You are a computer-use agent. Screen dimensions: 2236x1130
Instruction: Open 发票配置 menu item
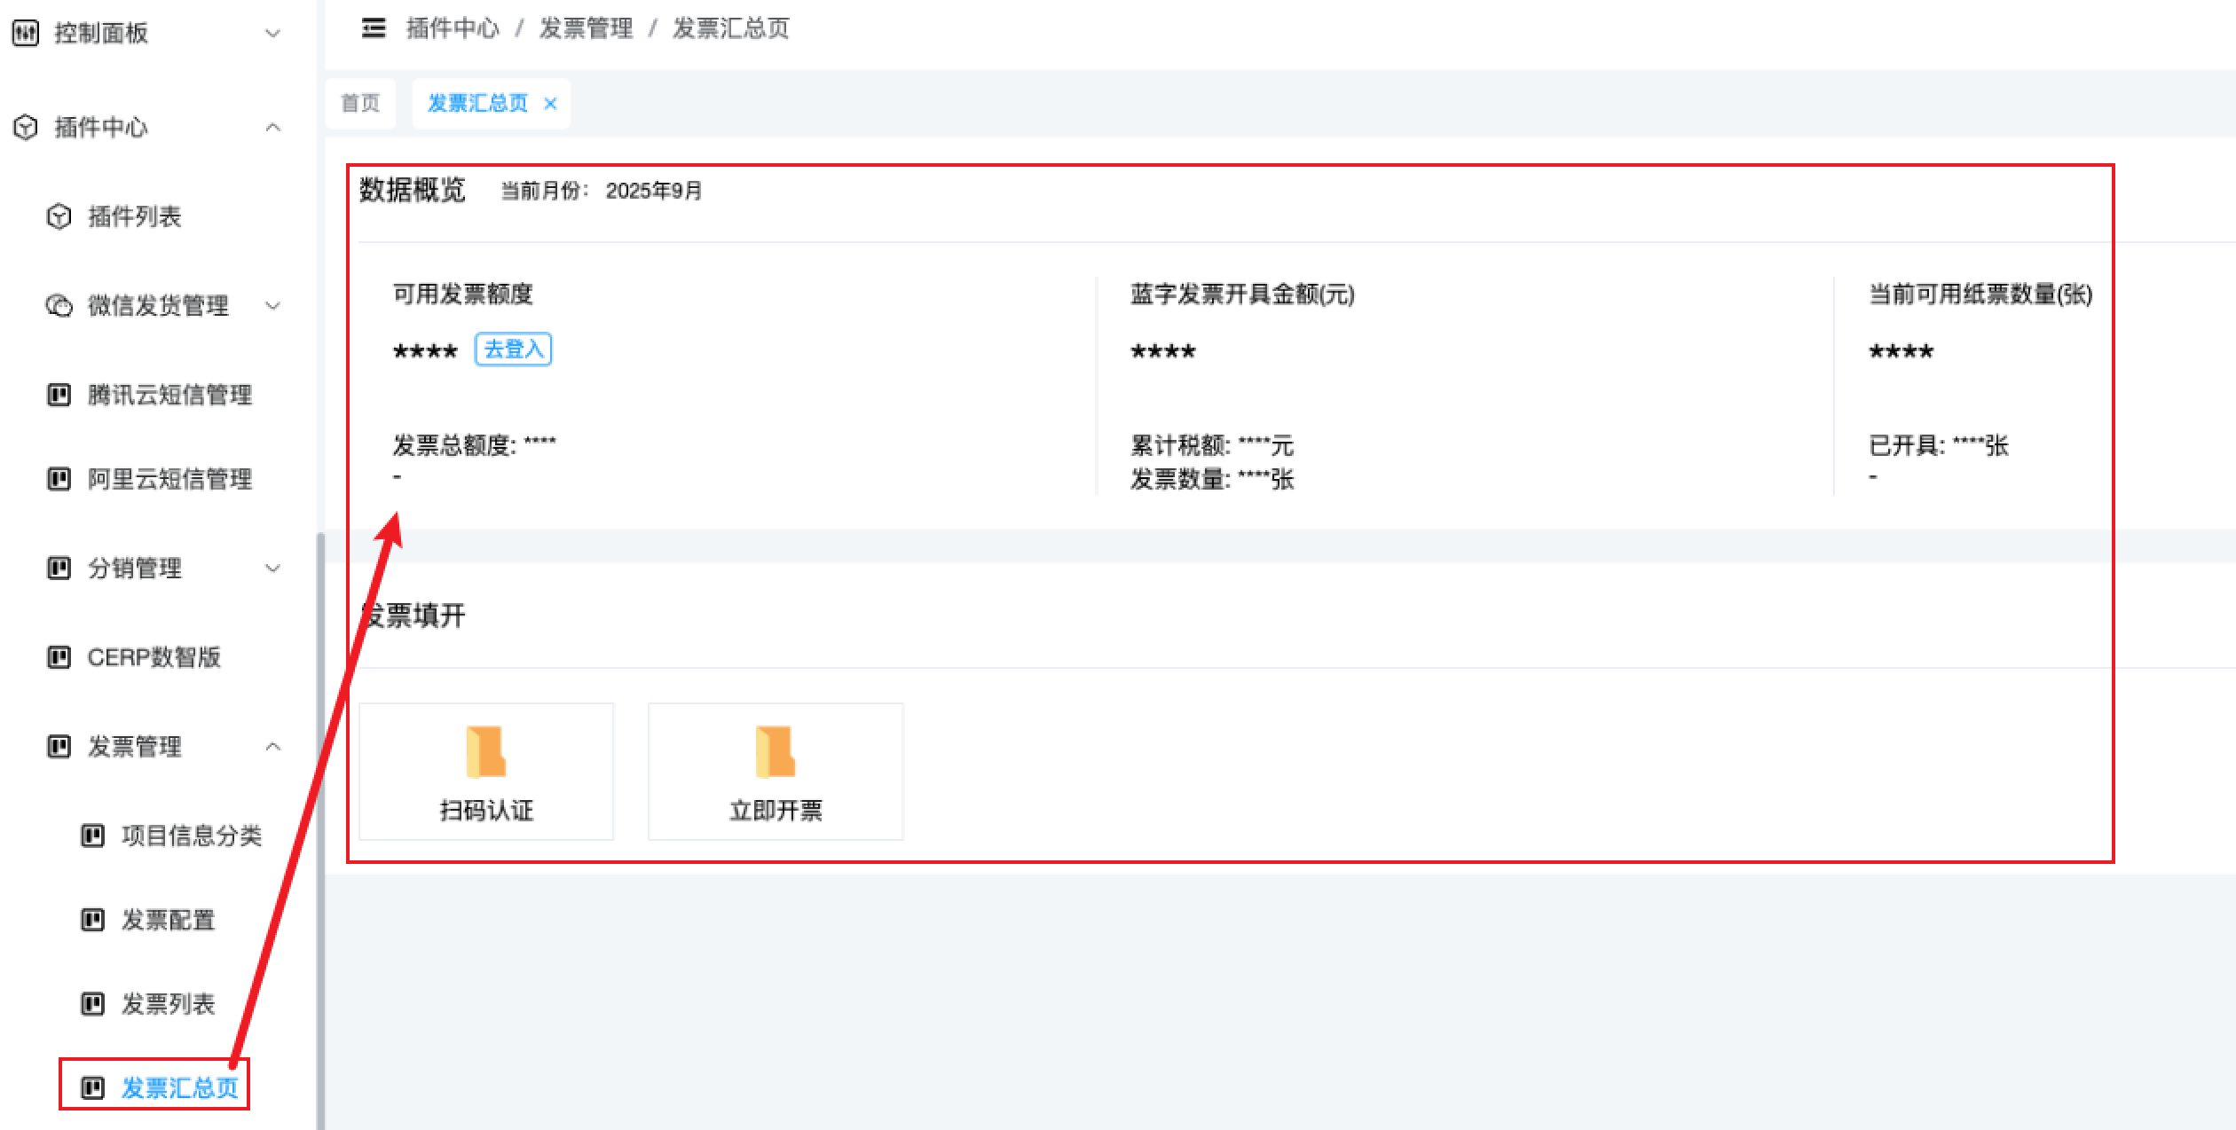pyautogui.click(x=168, y=920)
